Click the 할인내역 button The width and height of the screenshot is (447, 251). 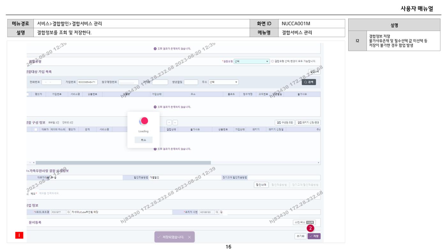tap(261, 185)
